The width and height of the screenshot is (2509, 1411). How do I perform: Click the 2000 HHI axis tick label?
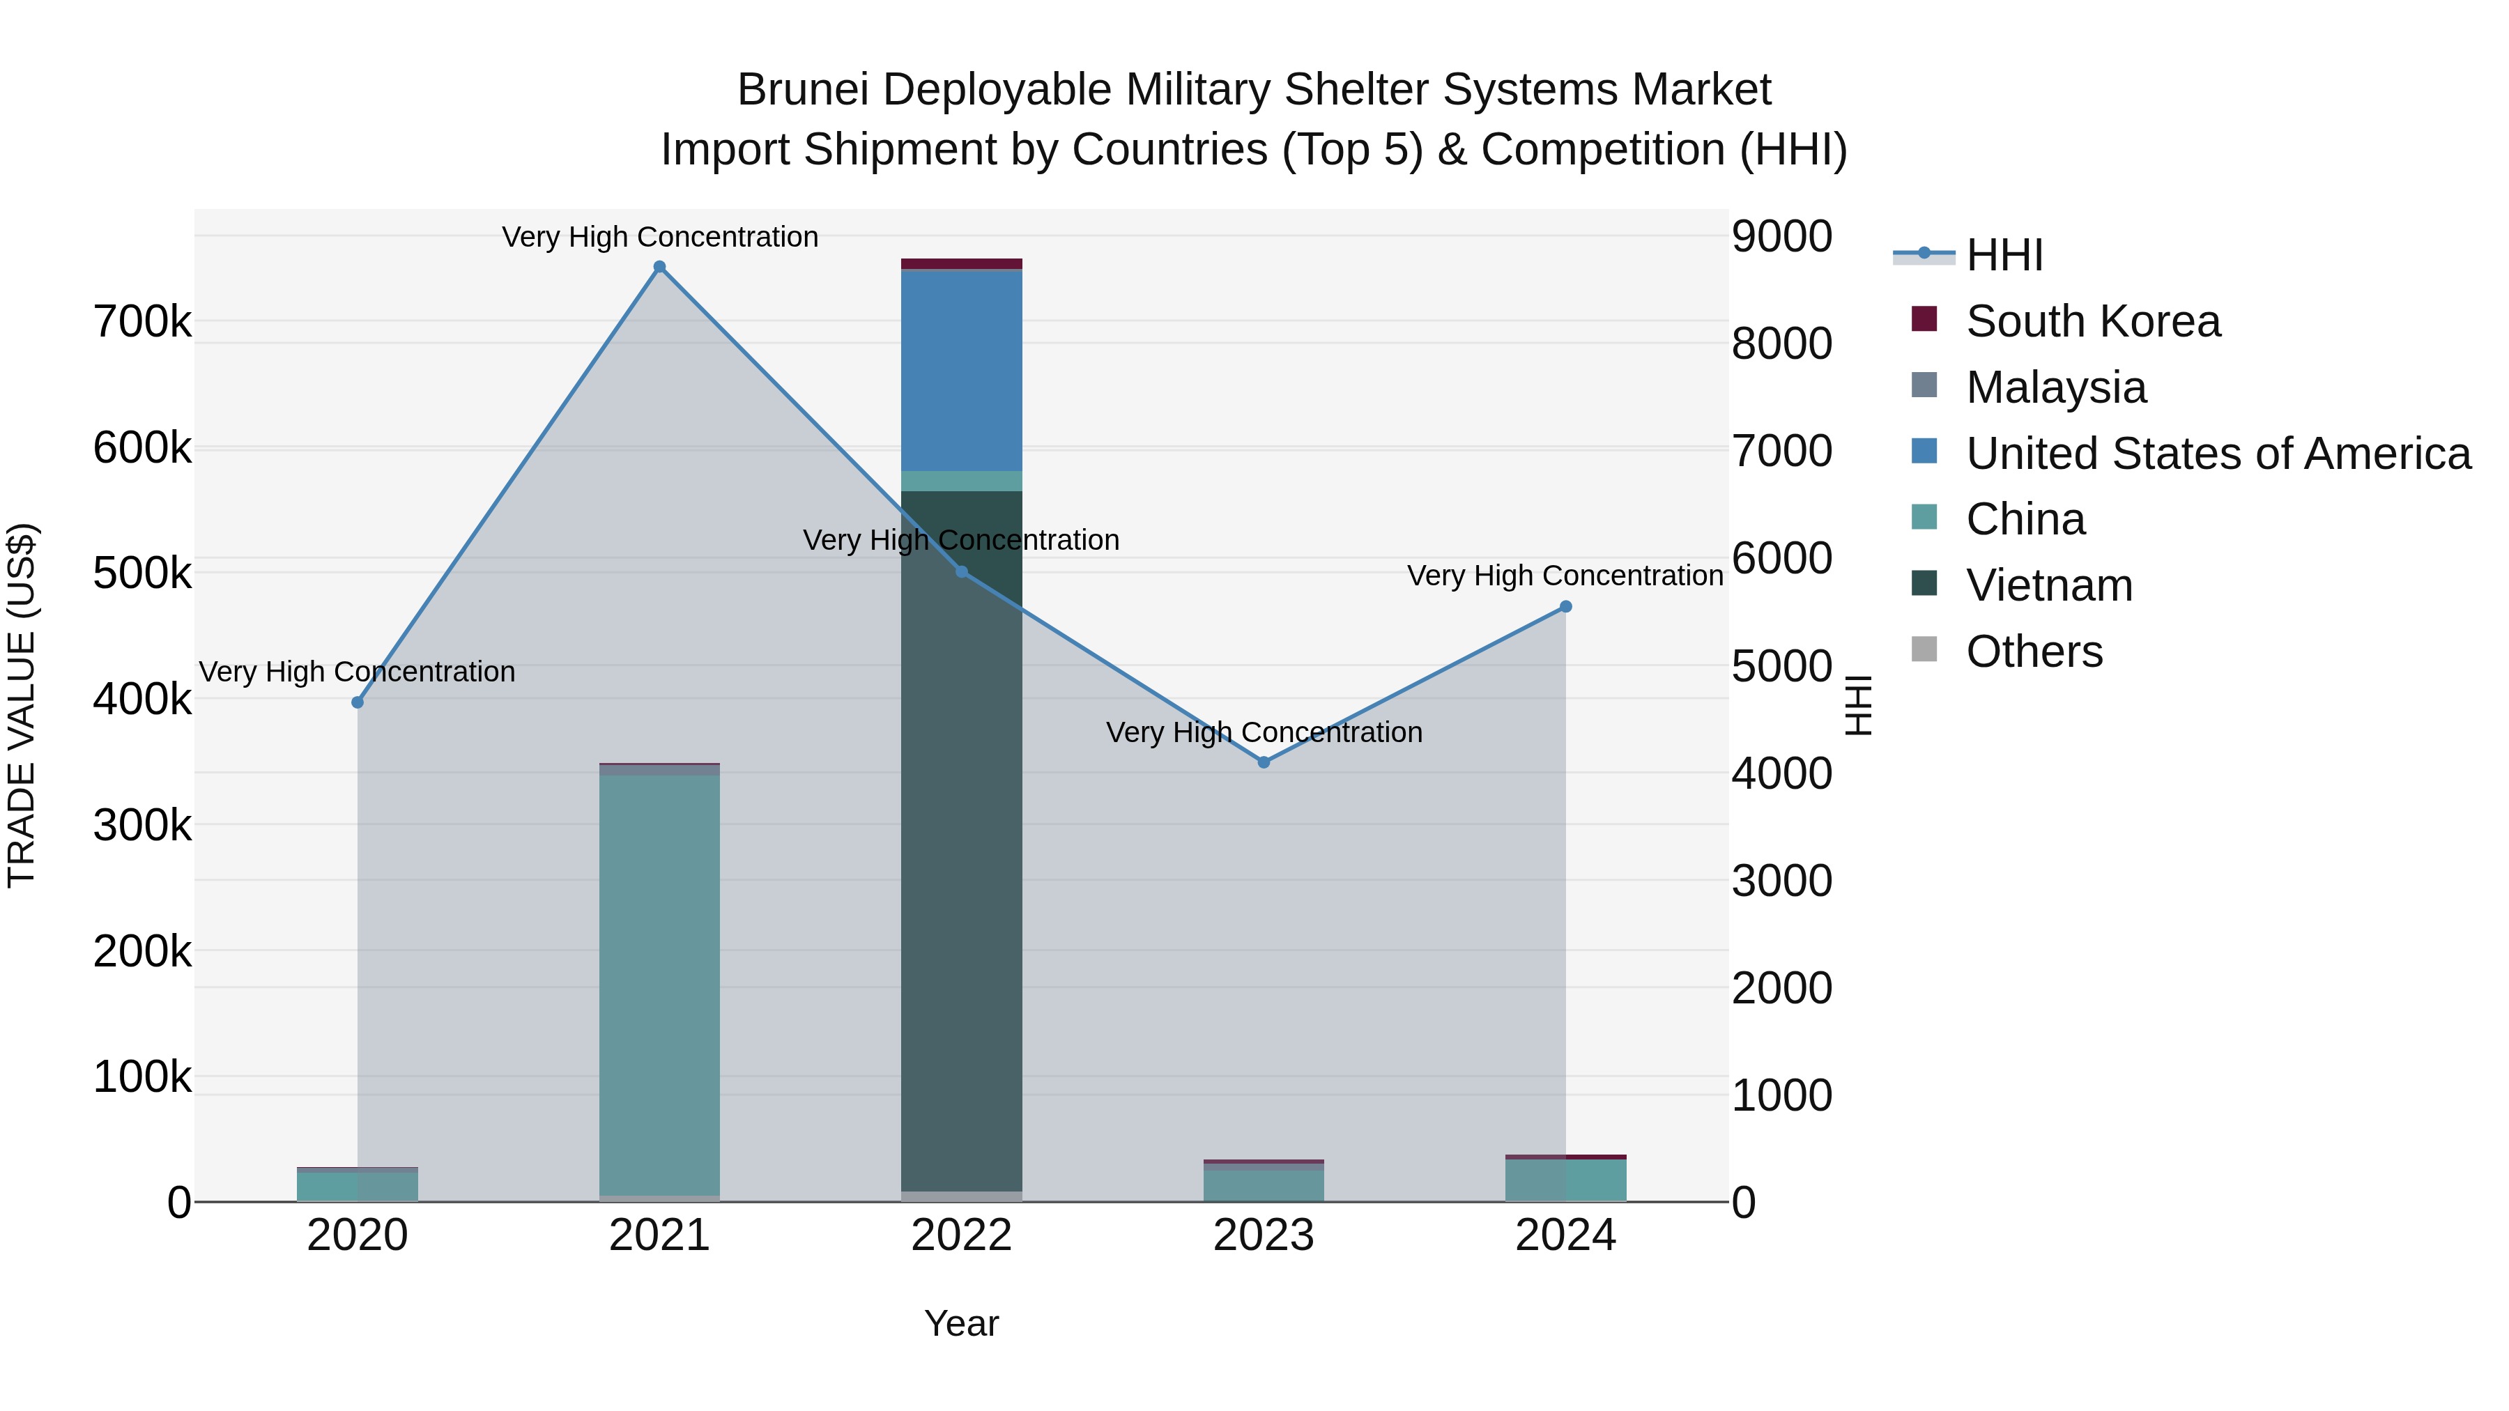tap(1782, 987)
